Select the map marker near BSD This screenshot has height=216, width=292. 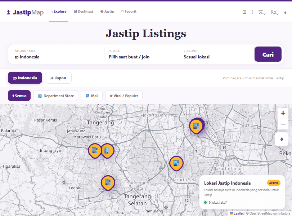click(x=108, y=183)
